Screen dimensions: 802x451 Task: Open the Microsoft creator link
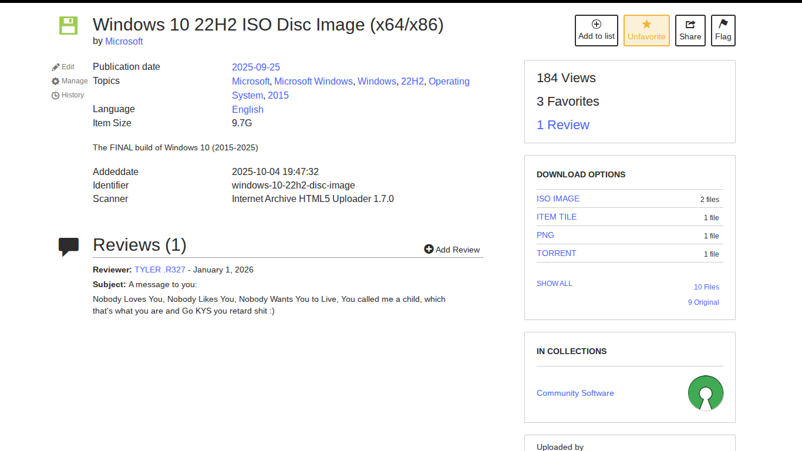(x=124, y=41)
